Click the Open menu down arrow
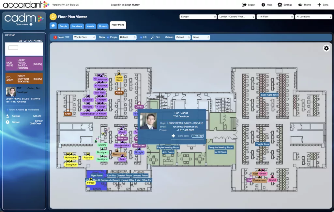This screenshot has height=212, width=334. pos(31,24)
